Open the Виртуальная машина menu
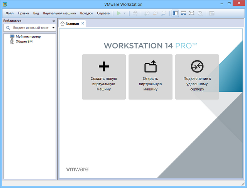The height and width of the screenshot is (188, 247). (59, 13)
